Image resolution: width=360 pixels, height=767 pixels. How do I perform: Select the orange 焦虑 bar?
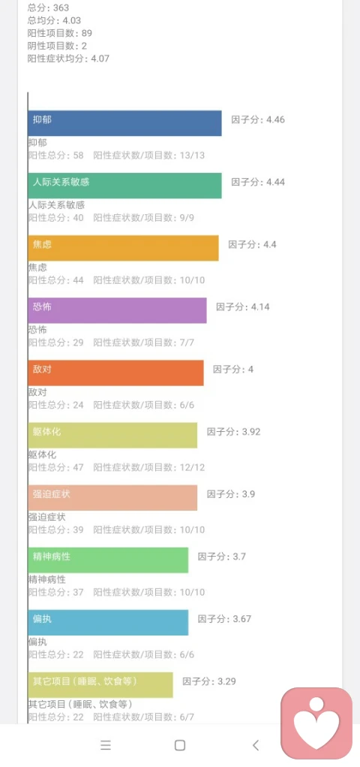(x=123, y=248)
